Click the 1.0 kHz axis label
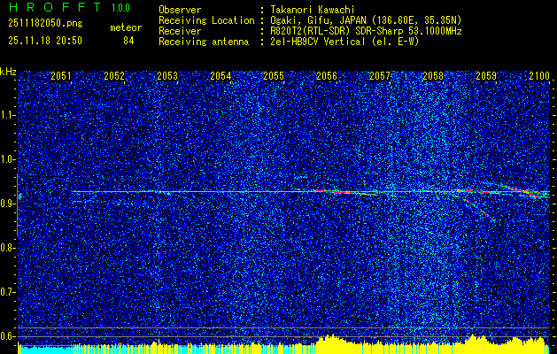 [x=8, y=159]
